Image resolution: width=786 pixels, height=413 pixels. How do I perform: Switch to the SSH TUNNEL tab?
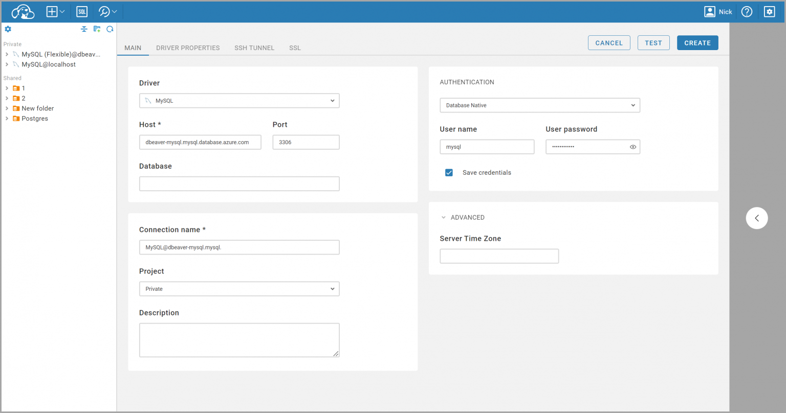(x=254, y=48)
